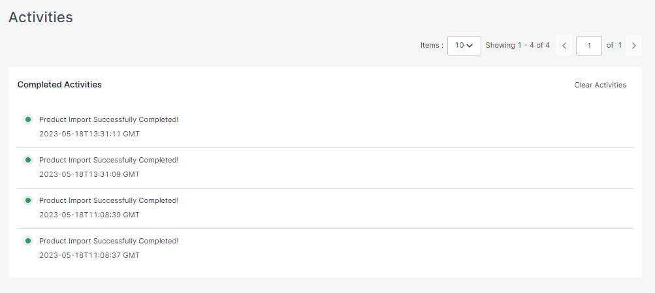The image size is (655, 293).
Task: Click the Clear Activities button
Action: click(599, 85)
